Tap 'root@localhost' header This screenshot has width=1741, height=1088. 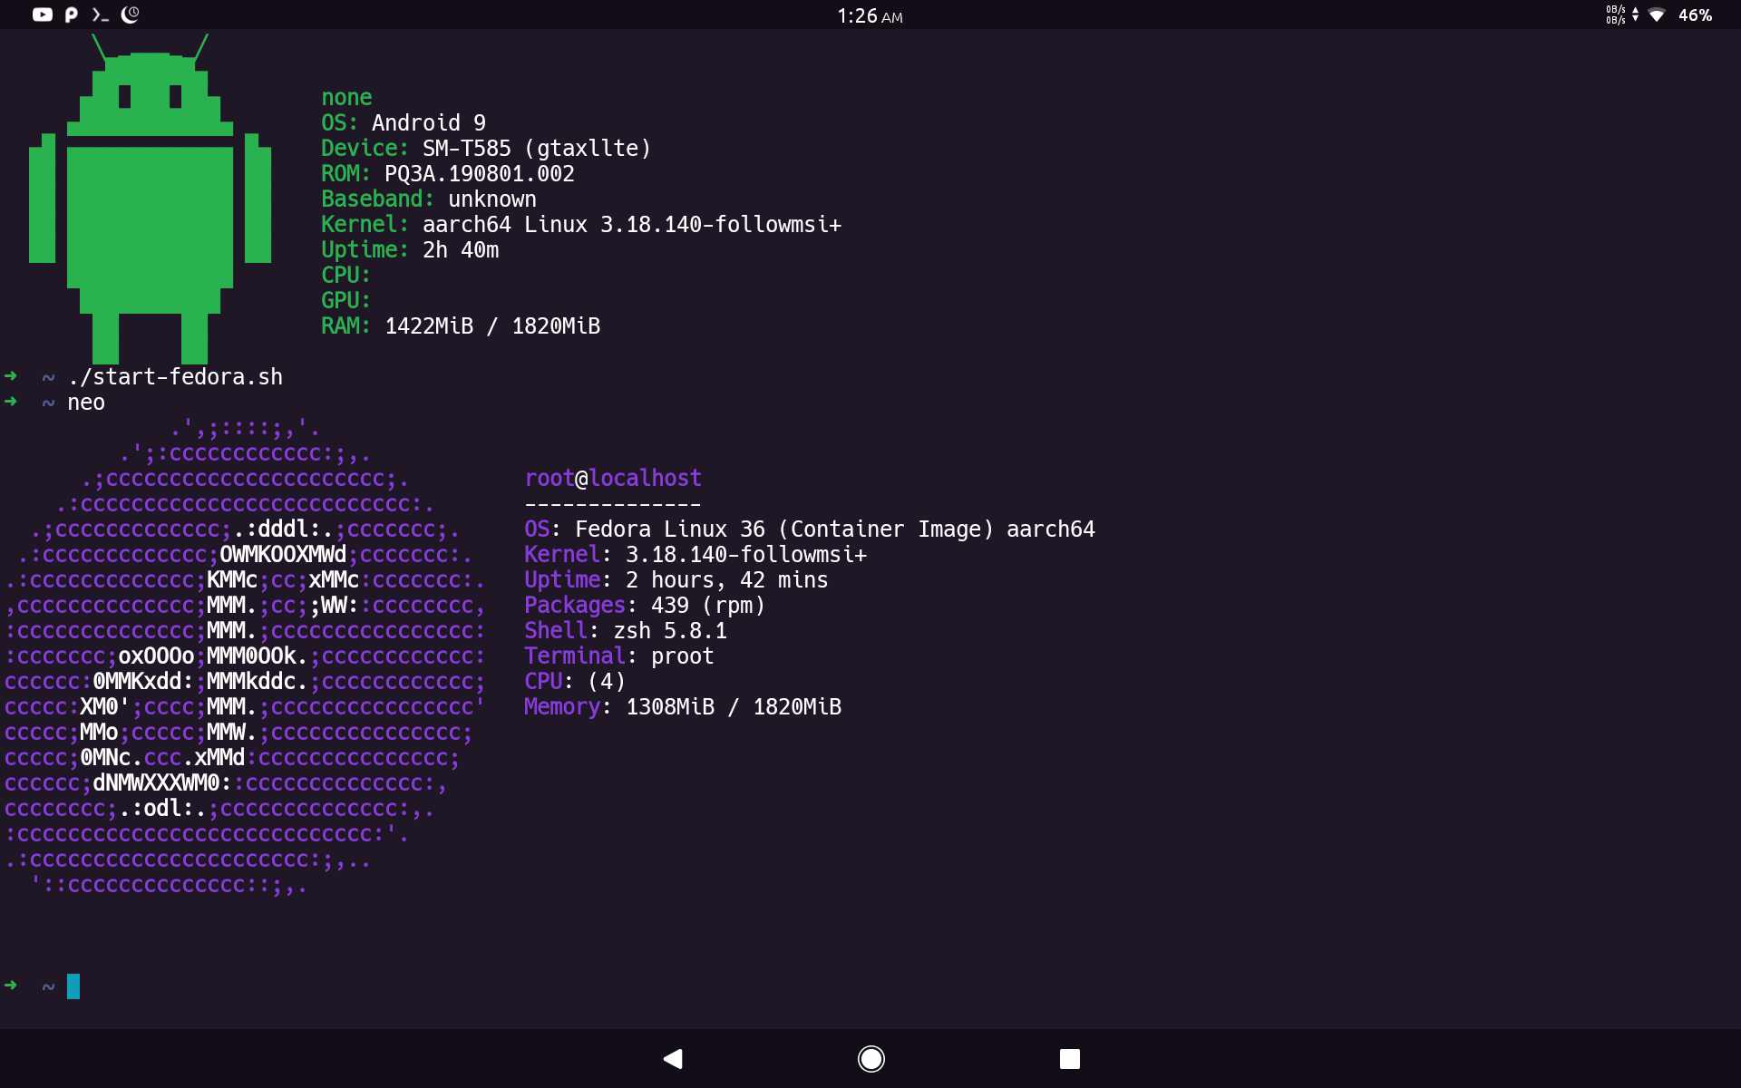coord(613,478)
